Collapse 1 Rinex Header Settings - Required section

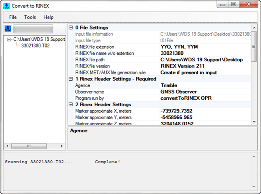(71, 79)
